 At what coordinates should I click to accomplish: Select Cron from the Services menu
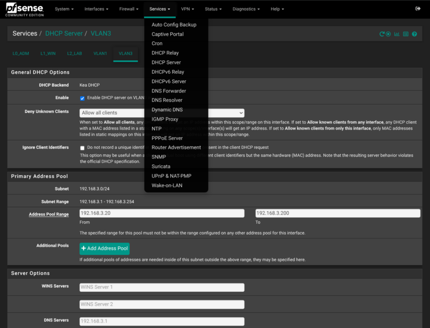157,44
